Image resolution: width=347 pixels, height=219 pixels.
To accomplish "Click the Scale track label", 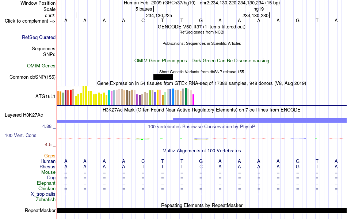I will tap(50, 9).
